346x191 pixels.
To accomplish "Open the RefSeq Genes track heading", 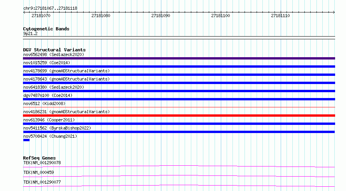I will (x=39, y=158).
